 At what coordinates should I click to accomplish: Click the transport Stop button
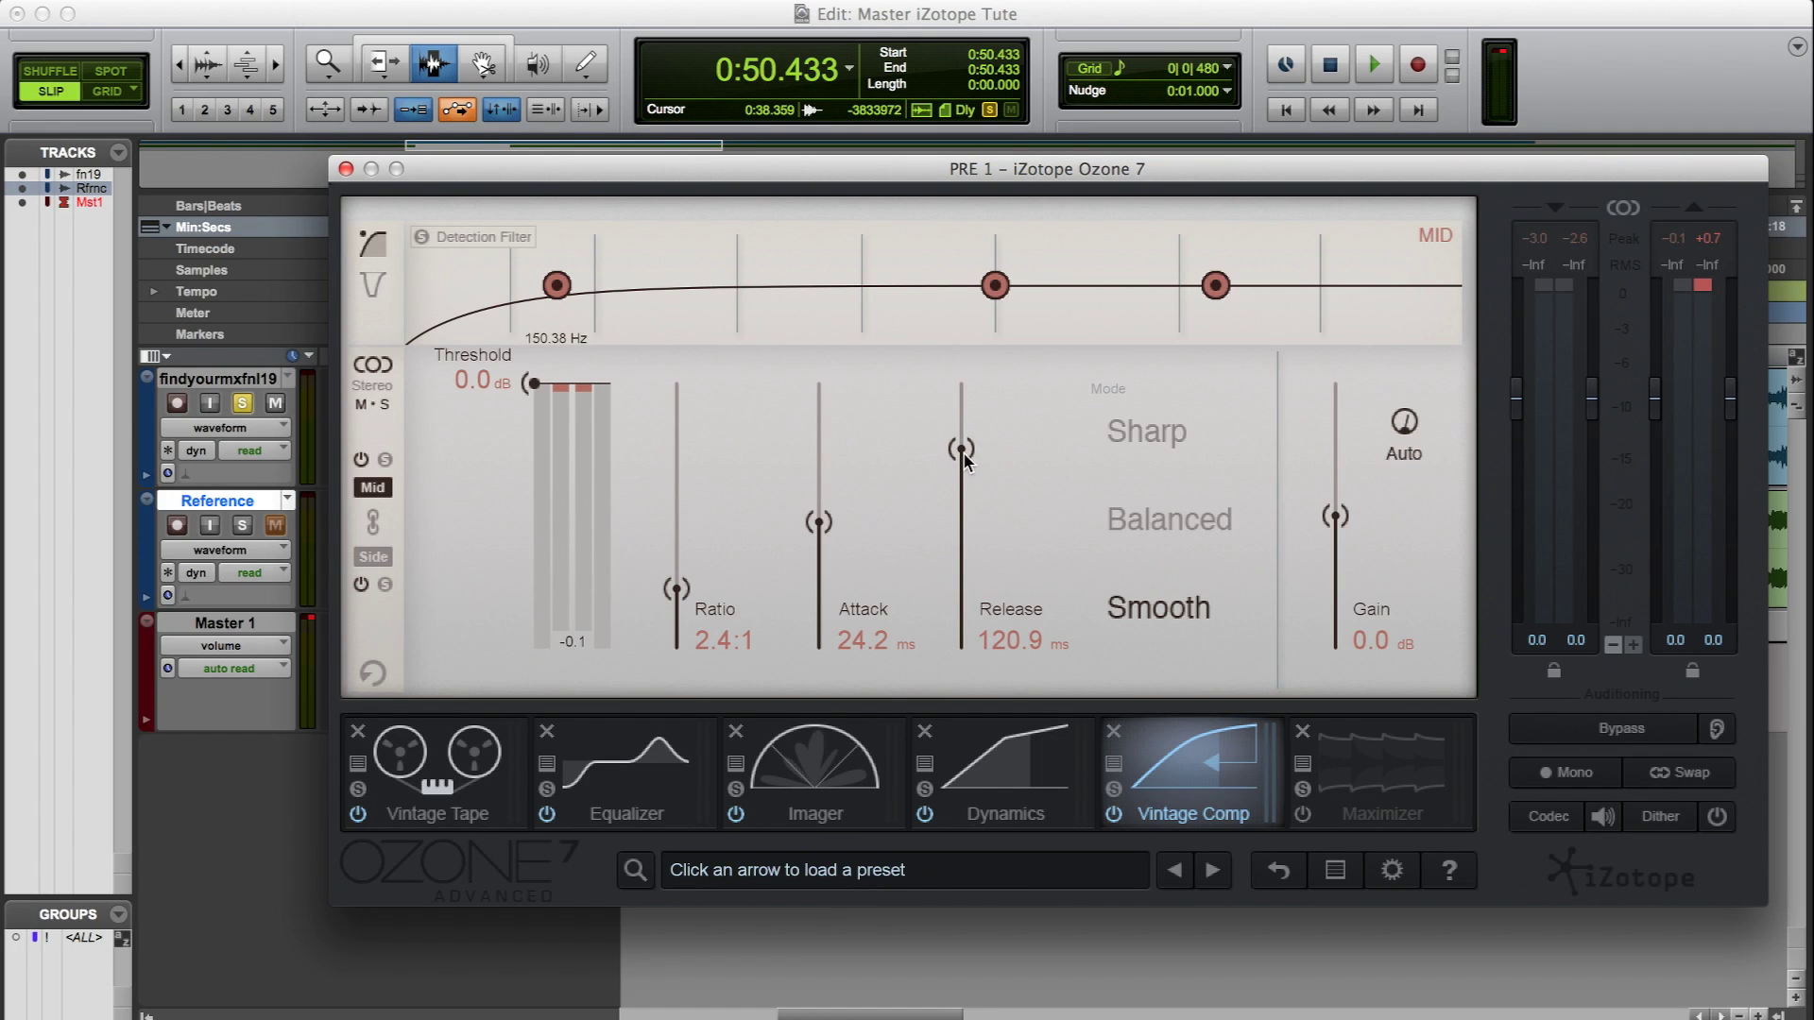pos(1330,64)
